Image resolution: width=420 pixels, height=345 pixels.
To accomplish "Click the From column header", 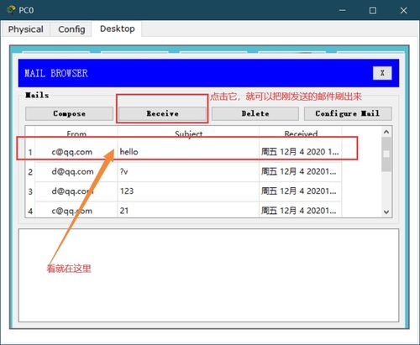I will (x=76, y=133).
